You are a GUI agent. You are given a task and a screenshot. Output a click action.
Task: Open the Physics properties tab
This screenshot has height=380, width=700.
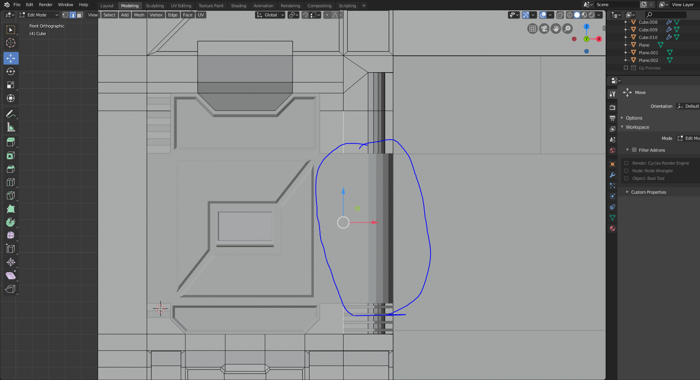tap(612, 196)
